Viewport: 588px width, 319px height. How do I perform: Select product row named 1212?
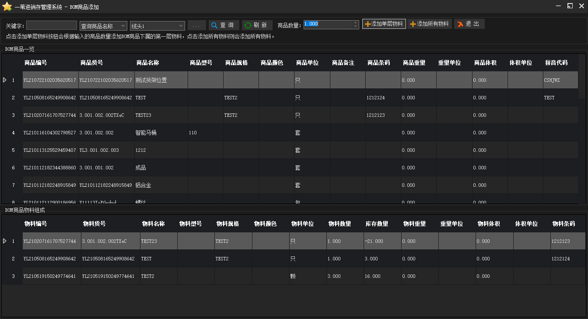tap(290, 150)
